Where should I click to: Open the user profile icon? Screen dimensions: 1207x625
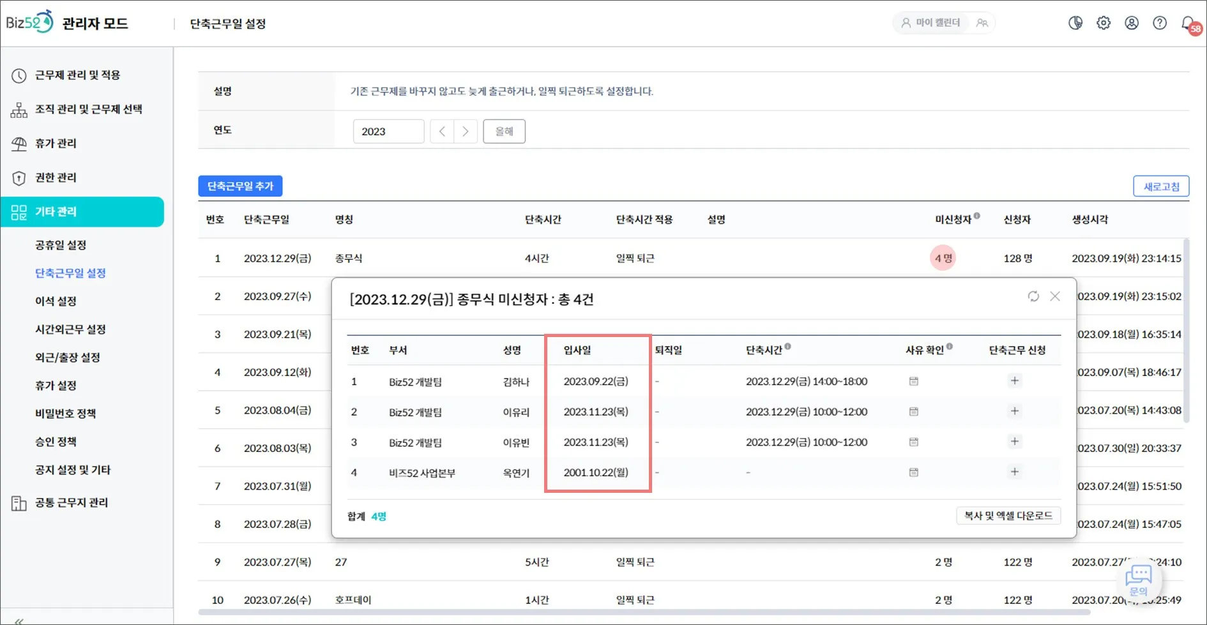click(x=1132, y=23)
